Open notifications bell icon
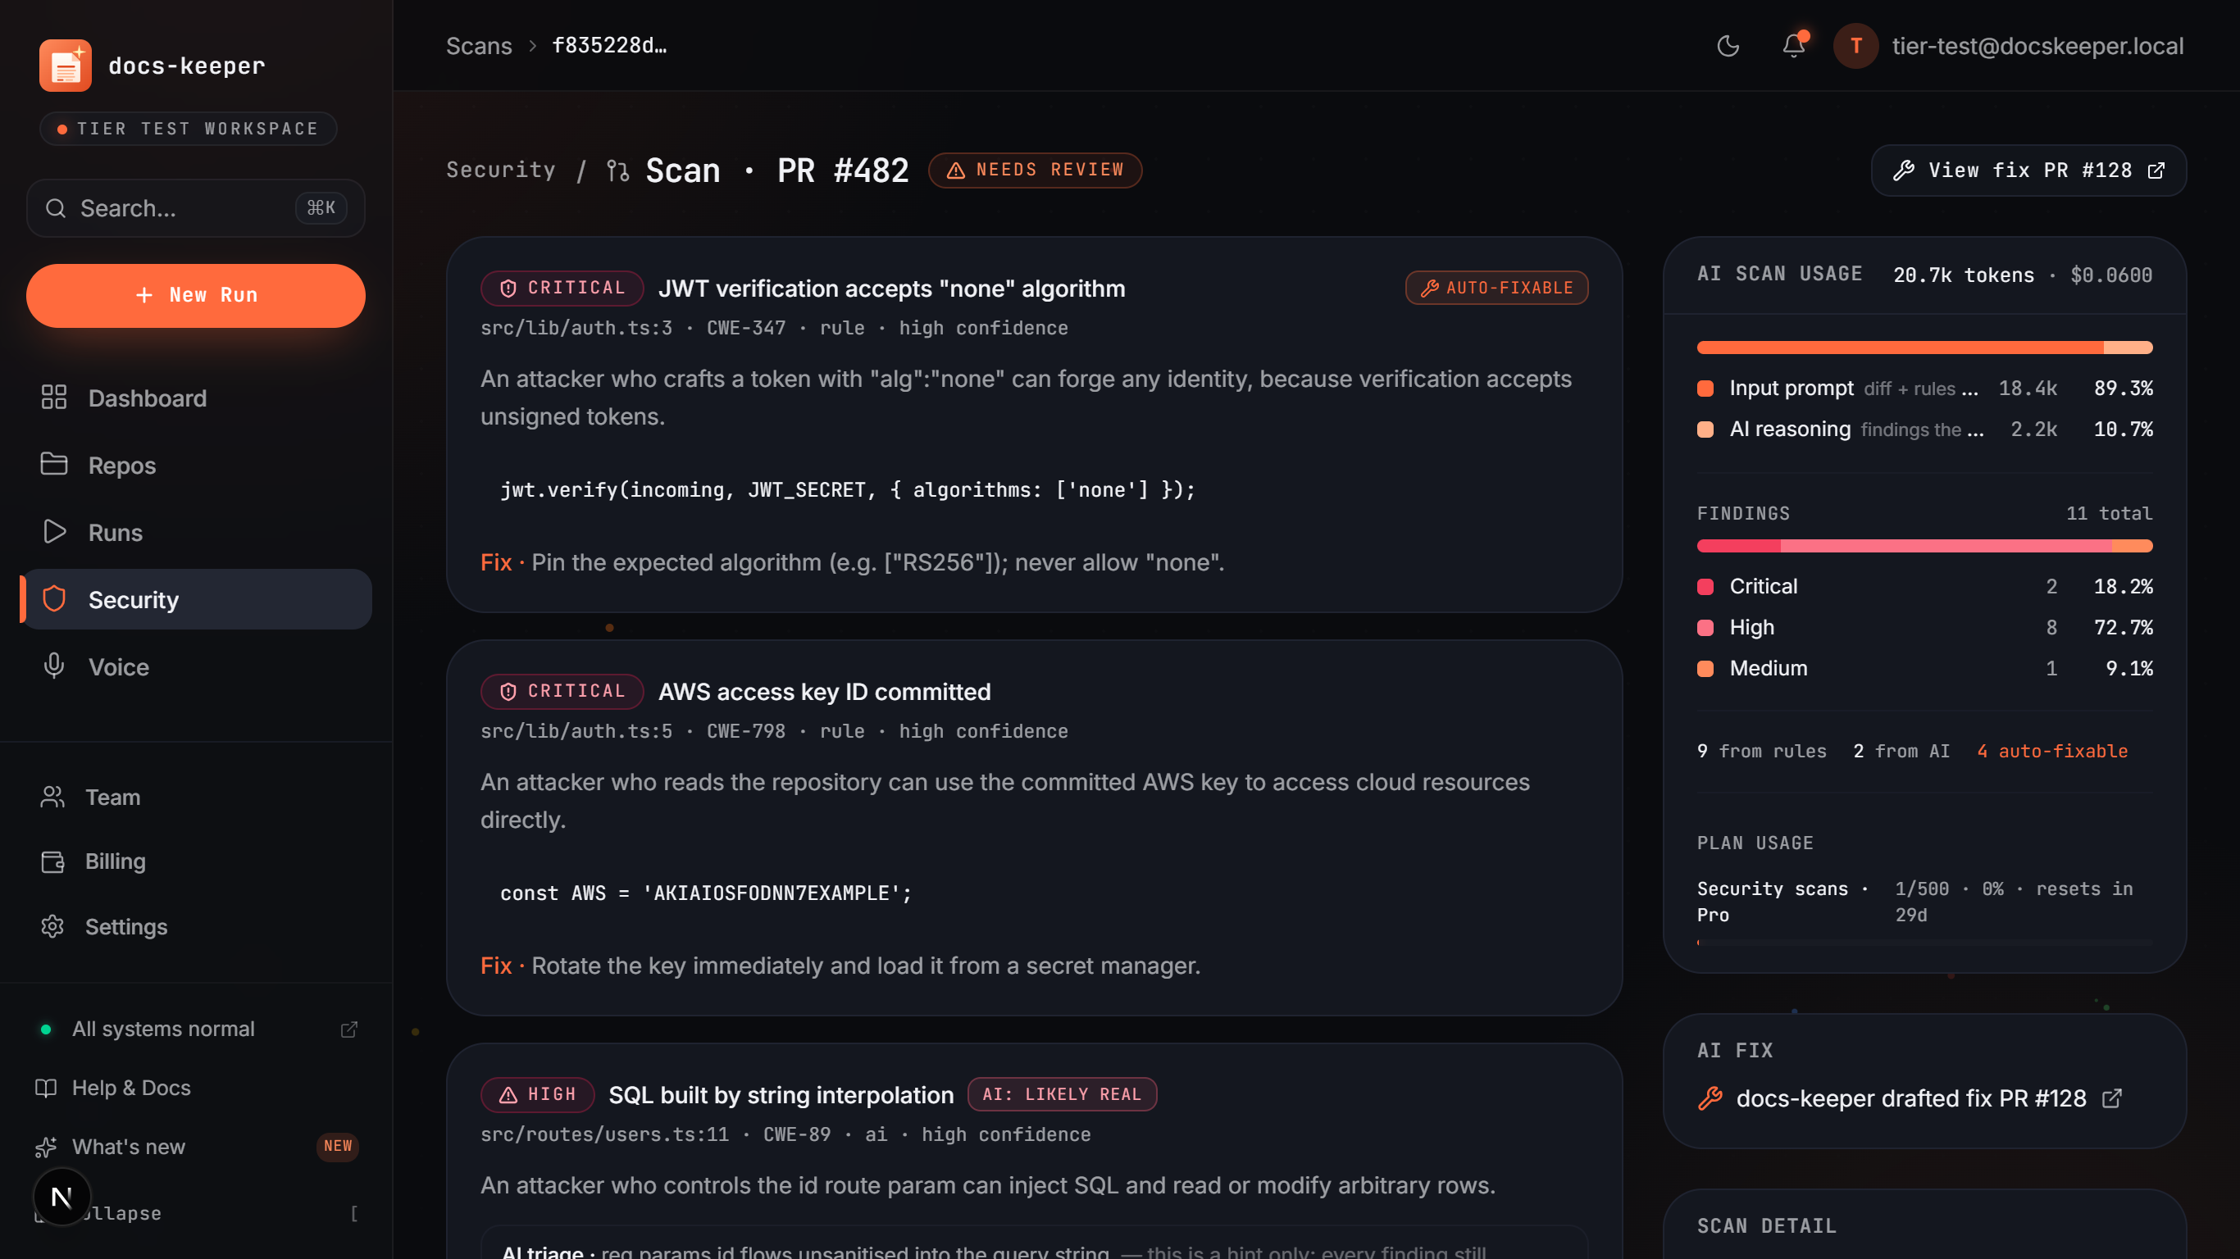The image size is (2240, 1259). click(x=1793, y=46)
